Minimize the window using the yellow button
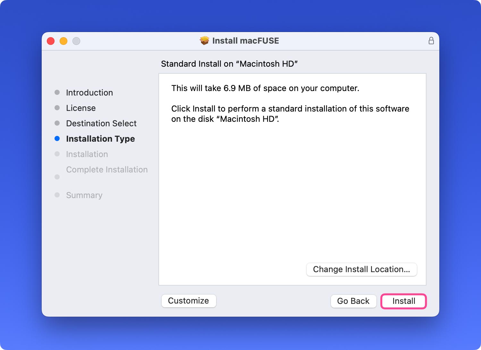The image size is (481, 350). [x=63, y=41]
